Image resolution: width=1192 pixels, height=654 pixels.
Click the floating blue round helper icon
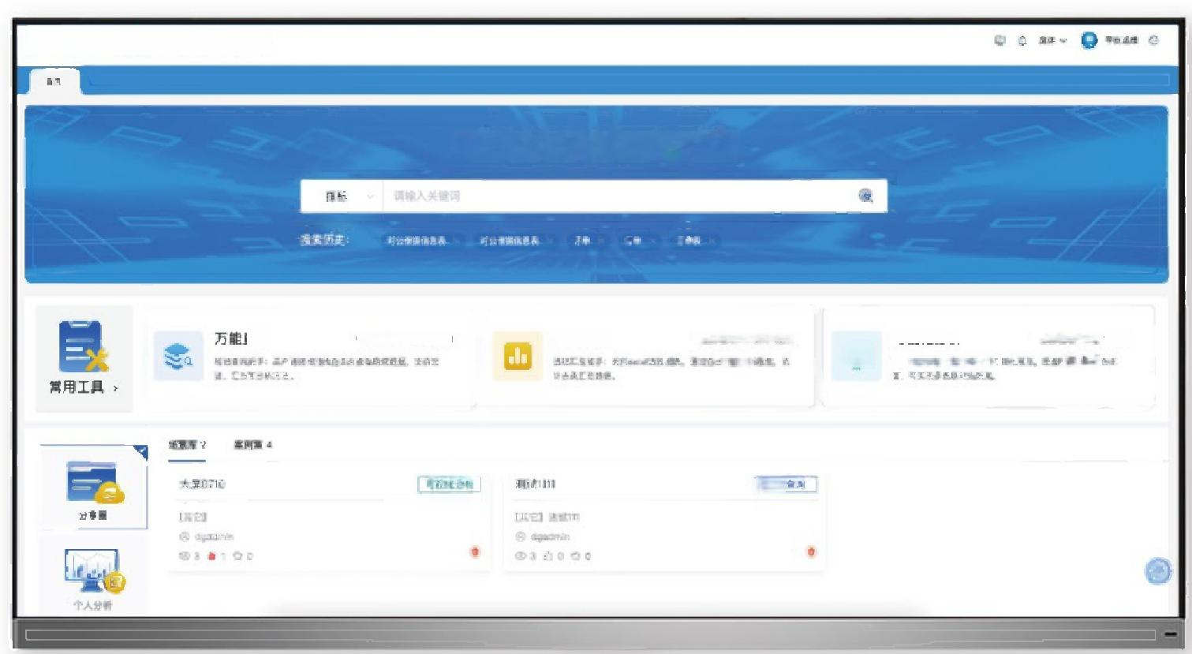[1157, 570]
